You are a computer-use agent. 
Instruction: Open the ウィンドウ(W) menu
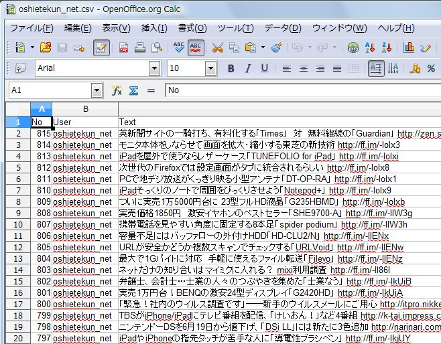pos(340,28)
